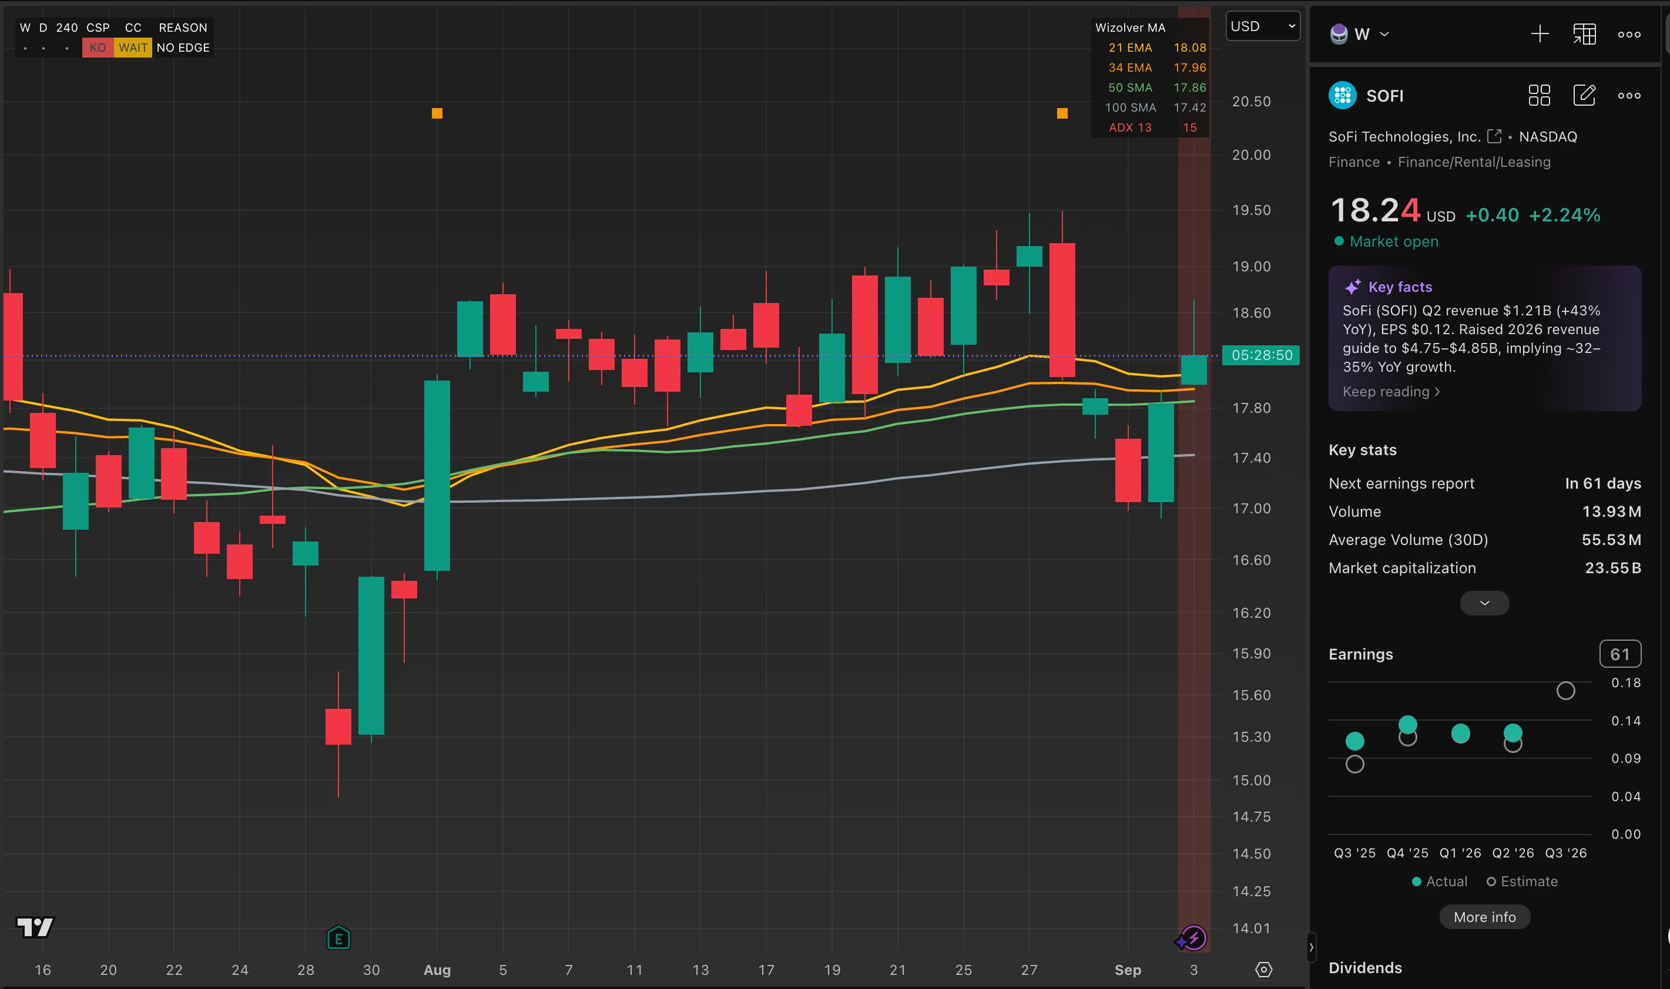The height and width of the screenshot is (989, 1670).
Task: Click the 61 days earnings badge
Action: point(1619,654)
